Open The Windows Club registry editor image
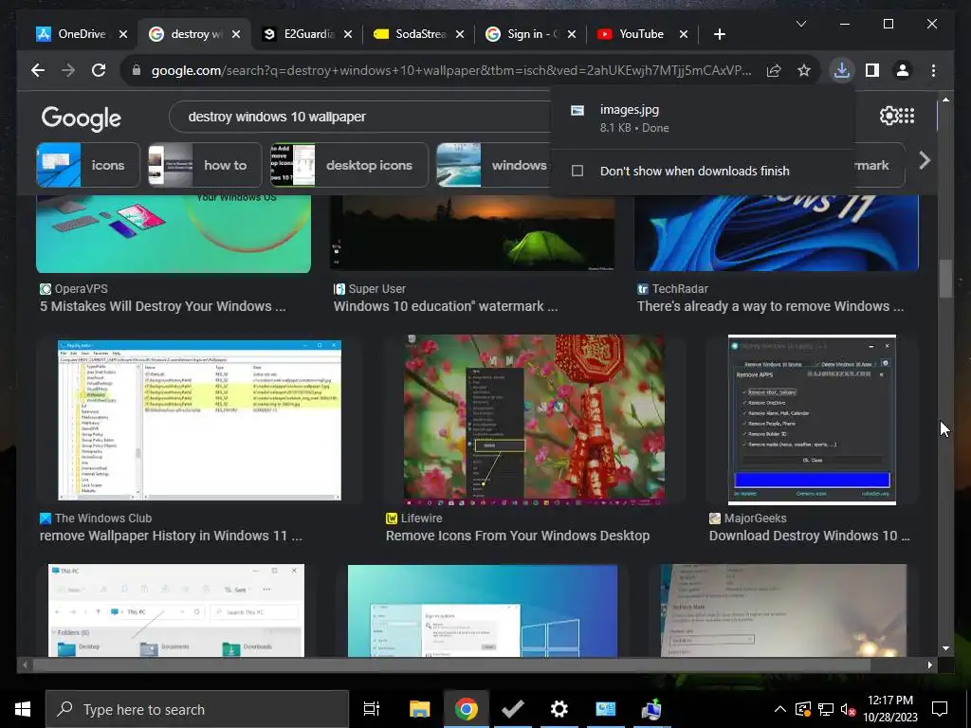The image size is (971, 728). click(199, 420)
